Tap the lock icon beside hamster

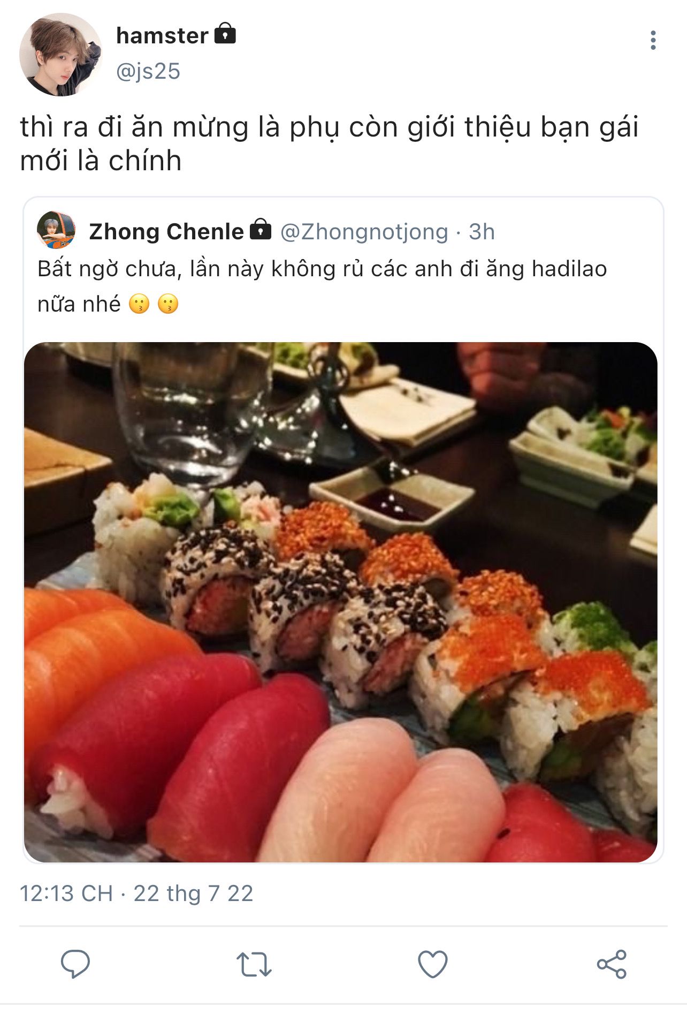click(225, 33)
